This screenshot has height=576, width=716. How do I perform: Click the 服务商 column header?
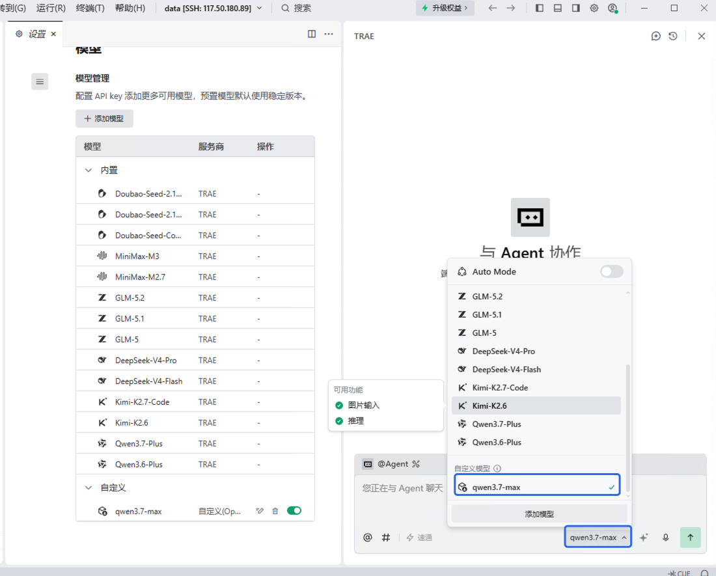click(211, 146)
